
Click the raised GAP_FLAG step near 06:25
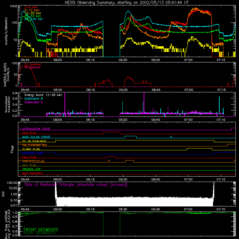pyautogui.click(x=111, y=132)
